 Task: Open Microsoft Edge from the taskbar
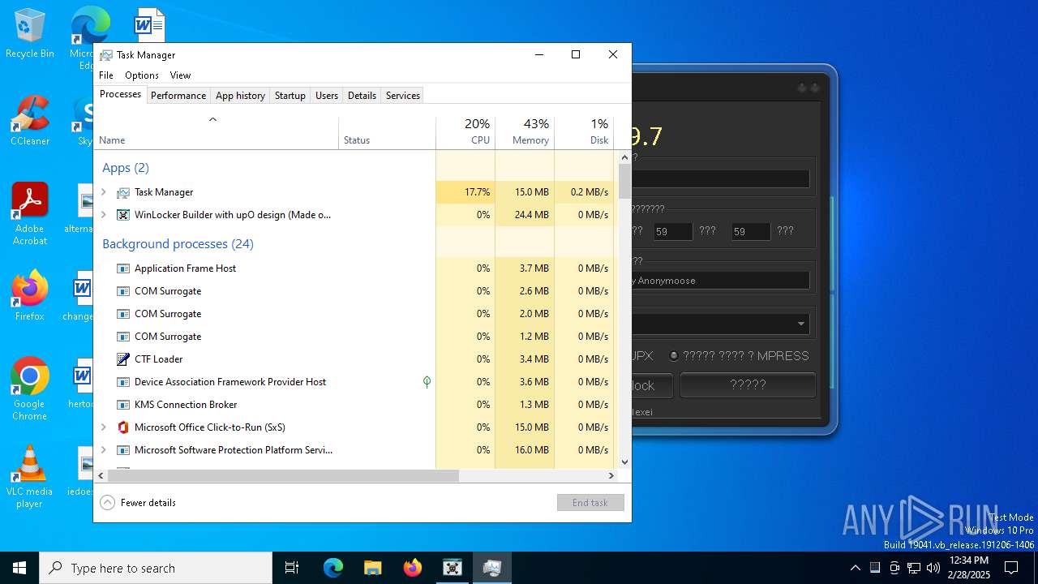point(333,568)
